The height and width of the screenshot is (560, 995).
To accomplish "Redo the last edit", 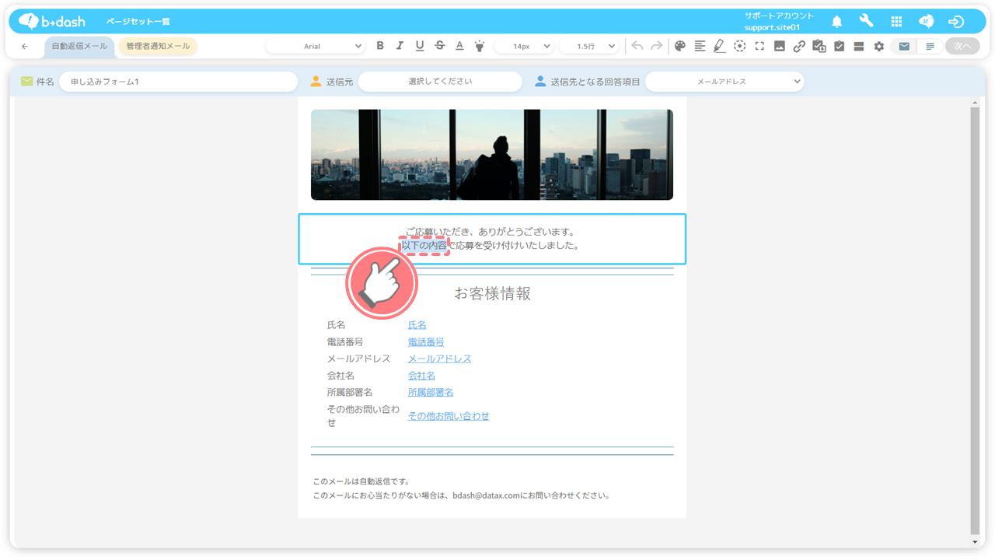I will pyautogui.click(x=657, y=46).
